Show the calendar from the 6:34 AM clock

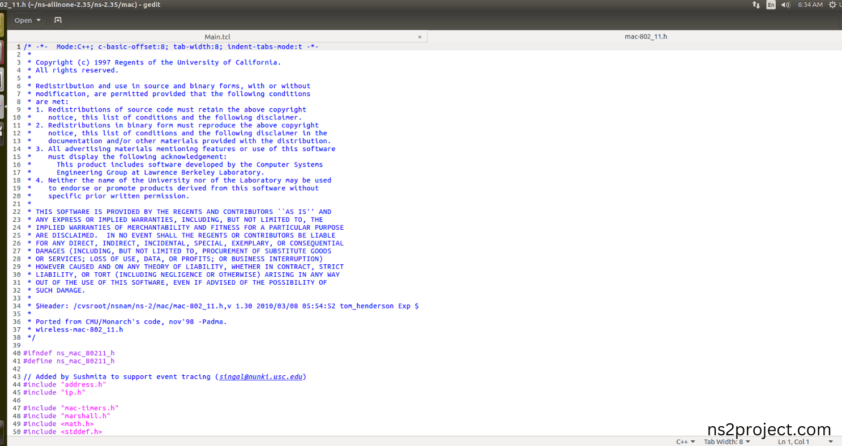point(810,5)
